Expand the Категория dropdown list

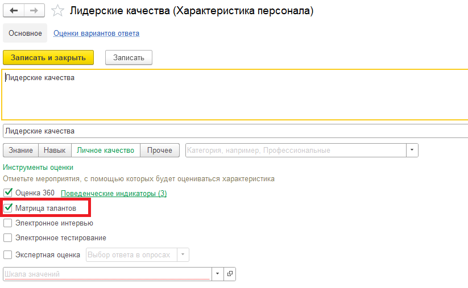click(412, 150)
